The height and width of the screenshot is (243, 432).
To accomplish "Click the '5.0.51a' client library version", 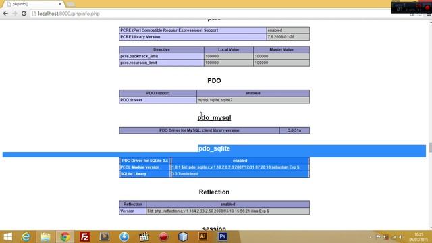I will (x=294, y=130).
